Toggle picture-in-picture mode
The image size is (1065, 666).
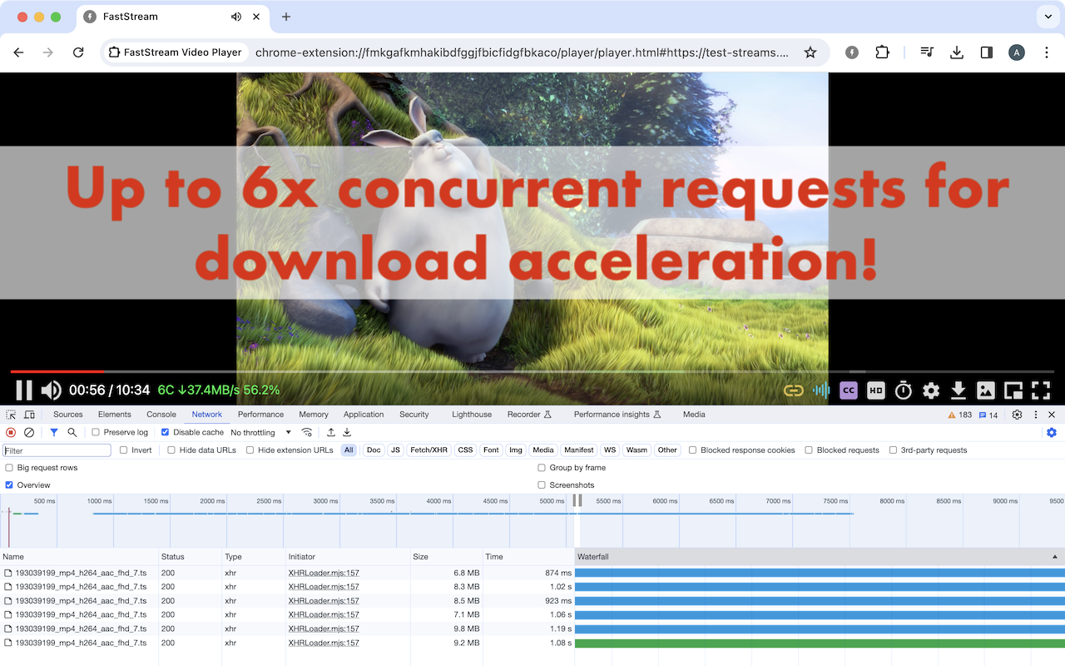1013,390
